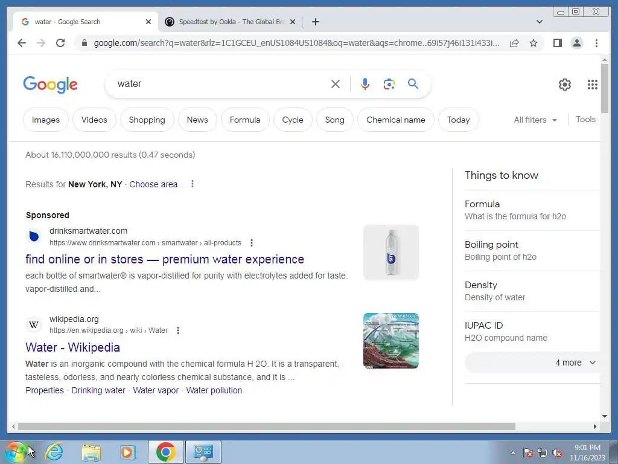Click the muted volume tray icon
Image resolution: width=618 pixels, height=464 pixels.
(557, 453)
